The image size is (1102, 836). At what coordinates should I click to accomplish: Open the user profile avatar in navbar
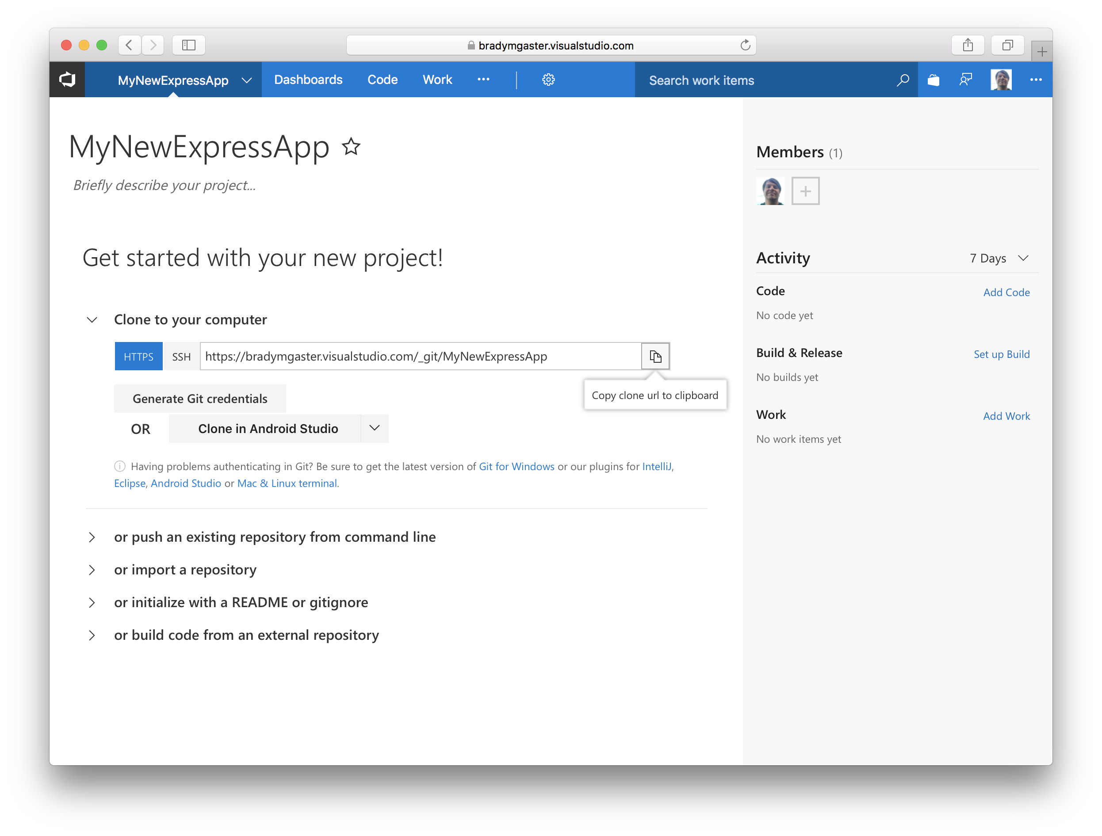(1000, 80)
